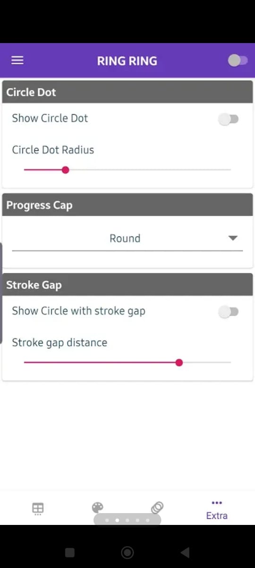The image size is (255, 568).
Task: Click the Circle Dot section header
Action: click(127, 92)
